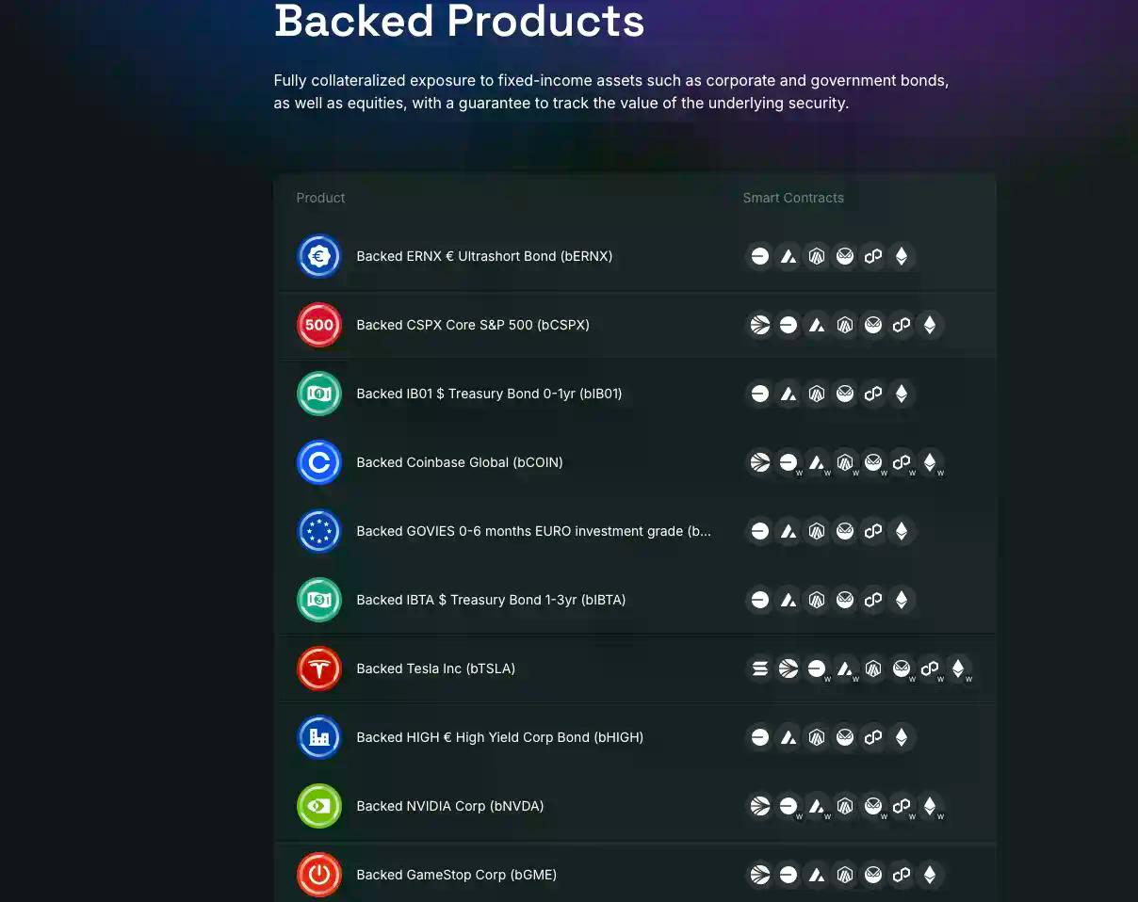Open bCSPX Ethereum contract icon

click(x=930, y=325)
